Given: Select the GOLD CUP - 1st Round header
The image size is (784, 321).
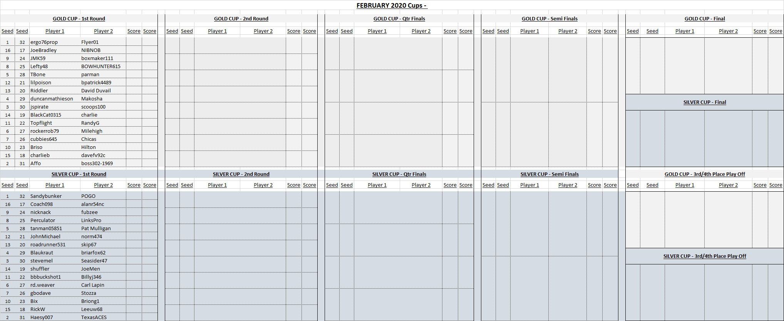Looking at the screenshot, I should coord(79,18).
